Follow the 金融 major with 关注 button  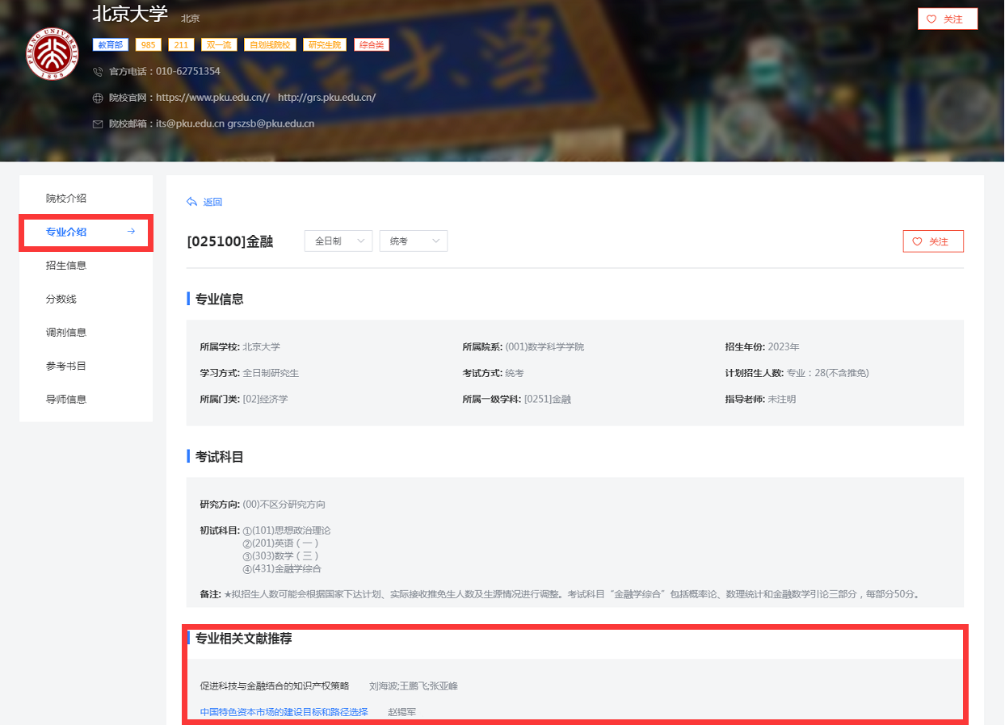click(x=933, y=241)
